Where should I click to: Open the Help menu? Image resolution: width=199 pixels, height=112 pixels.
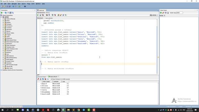tap(43, 4)
